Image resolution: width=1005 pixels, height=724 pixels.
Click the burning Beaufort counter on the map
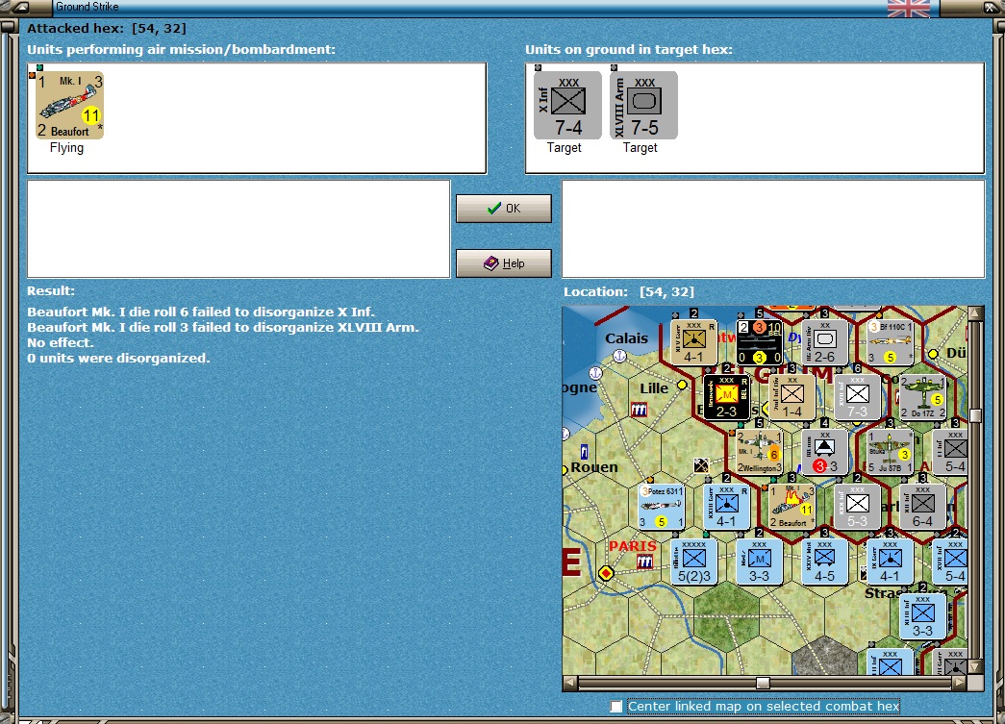point(792,506)
